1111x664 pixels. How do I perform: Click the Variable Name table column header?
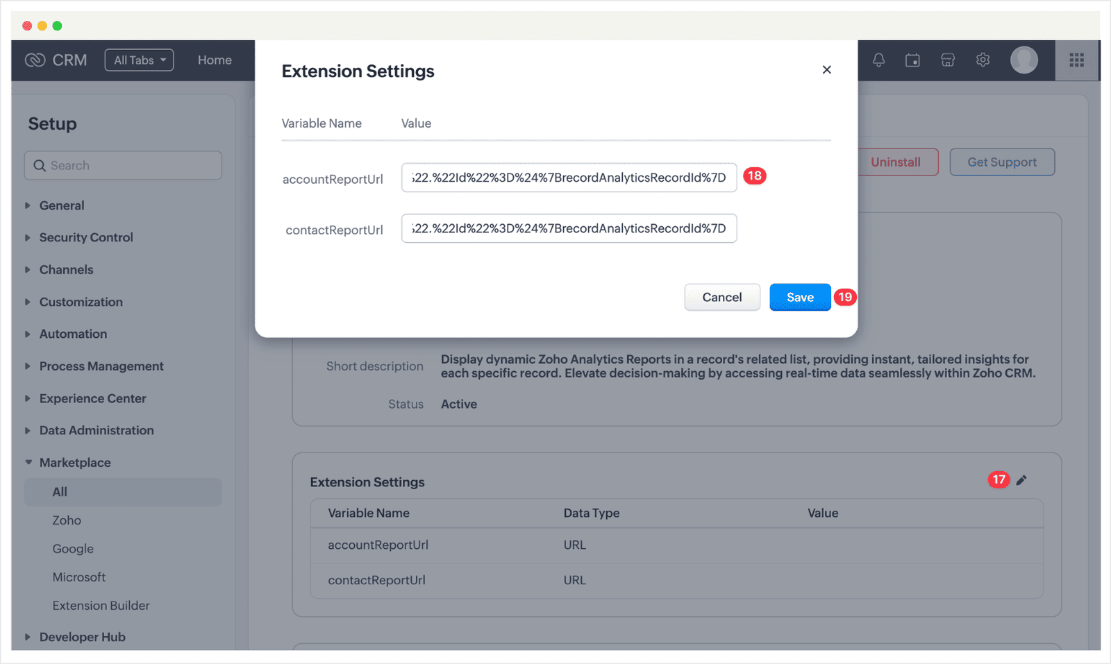[369, 513]
